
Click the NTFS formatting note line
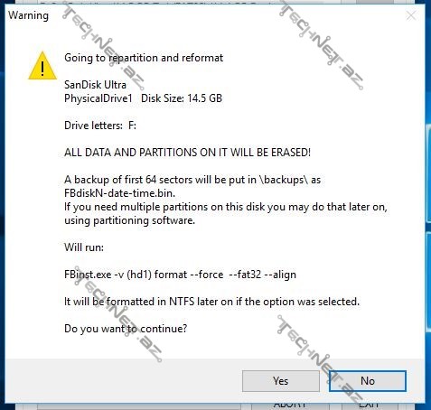coord(211,302)
